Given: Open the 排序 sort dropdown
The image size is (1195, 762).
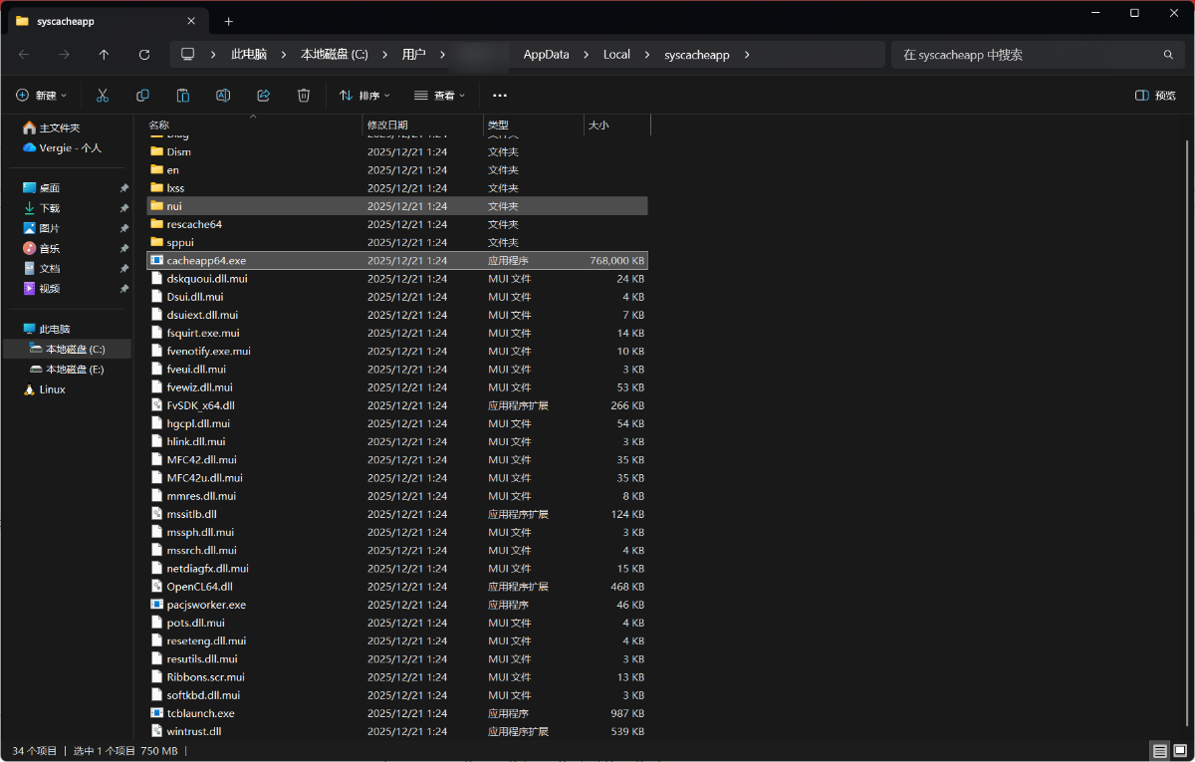Looking at the screenshot, I should coord(364,96).
